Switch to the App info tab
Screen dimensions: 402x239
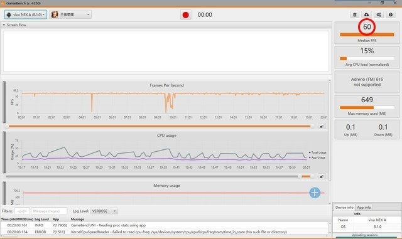pos(364,207)
